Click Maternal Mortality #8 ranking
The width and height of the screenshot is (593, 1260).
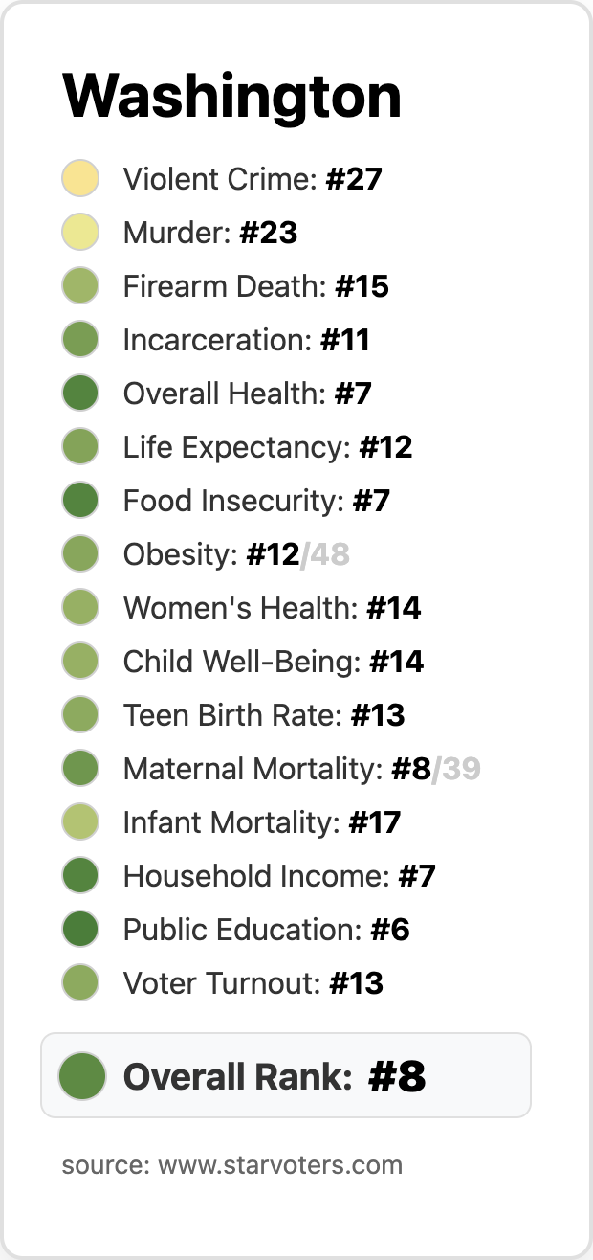pyautogui.click(x=277, y=769)
